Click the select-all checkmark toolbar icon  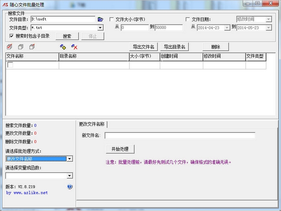[9, 47]
